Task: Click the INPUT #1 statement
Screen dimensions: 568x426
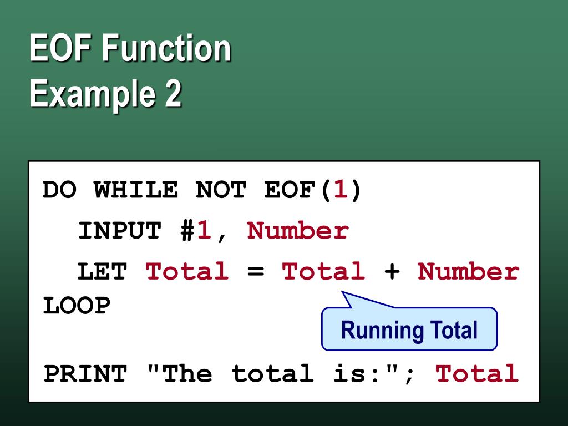Action: [x=155, y=231]
